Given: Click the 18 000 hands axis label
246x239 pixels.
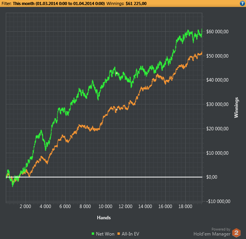Looking at the screenshot, I should [185, 206].
